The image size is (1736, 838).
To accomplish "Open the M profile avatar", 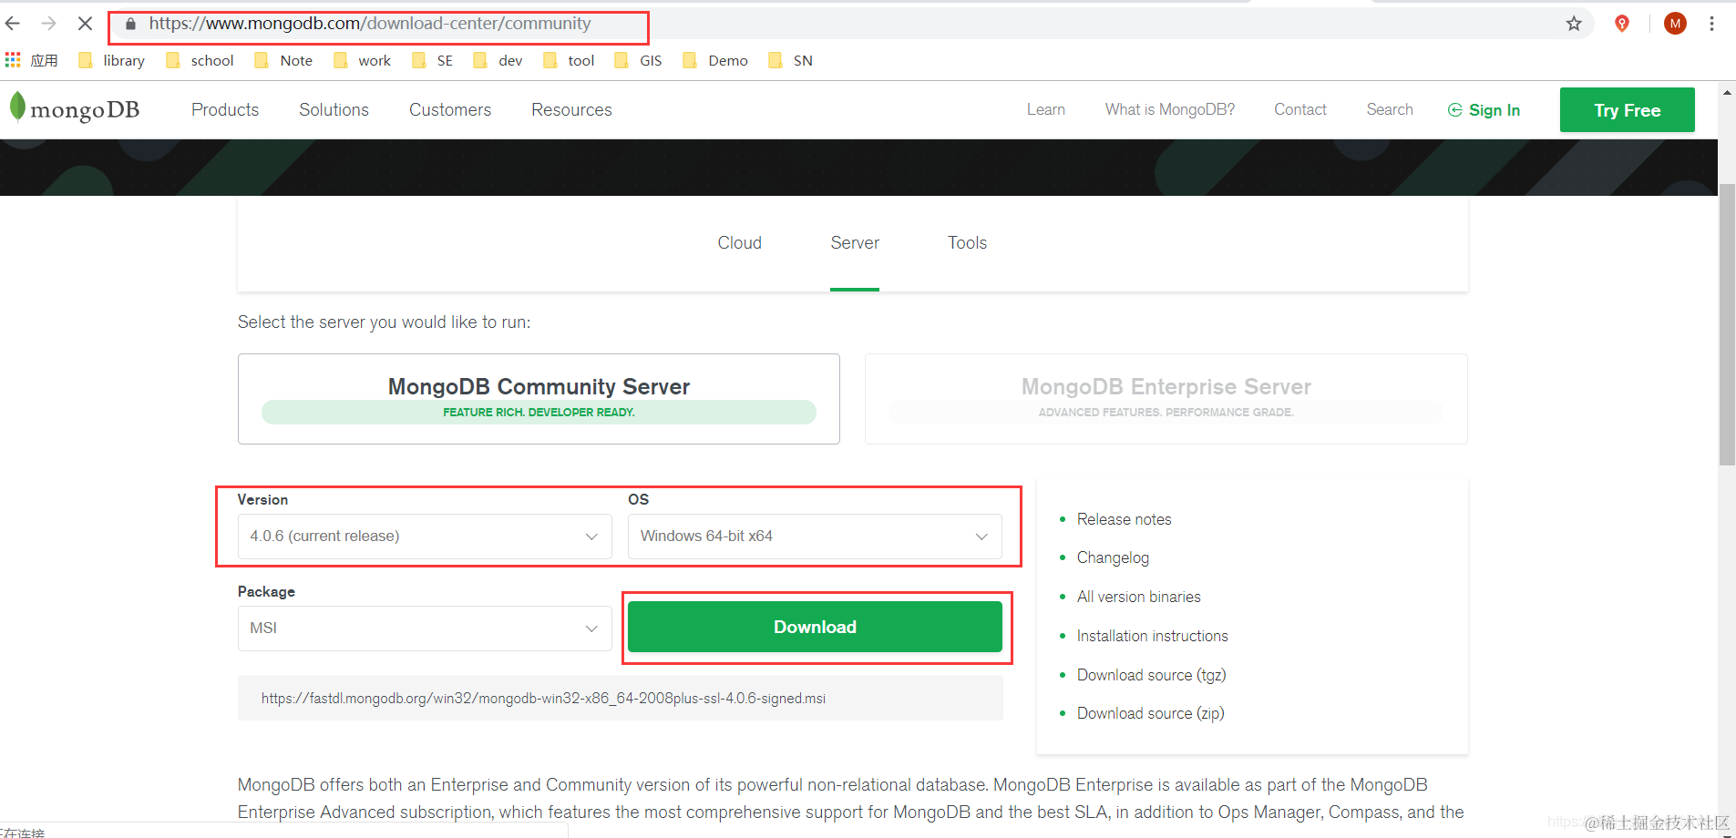I will tap(1675, 24).
